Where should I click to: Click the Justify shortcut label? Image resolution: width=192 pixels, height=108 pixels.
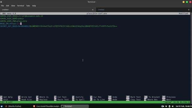[79, 97]
